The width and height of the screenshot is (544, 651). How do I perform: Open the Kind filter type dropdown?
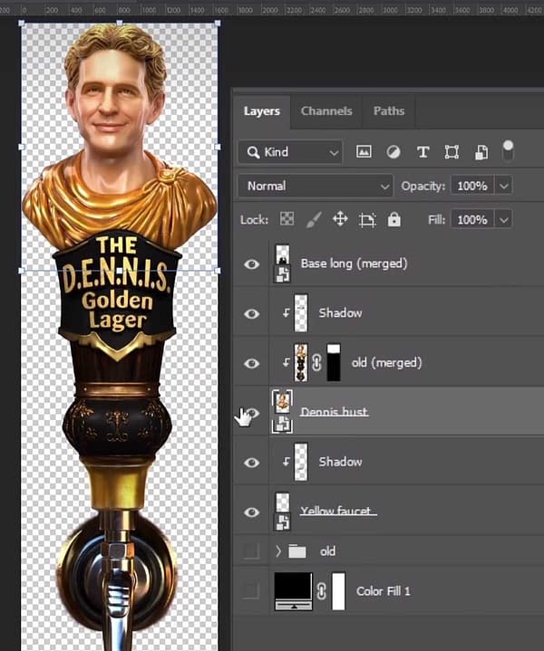[290, 152]
